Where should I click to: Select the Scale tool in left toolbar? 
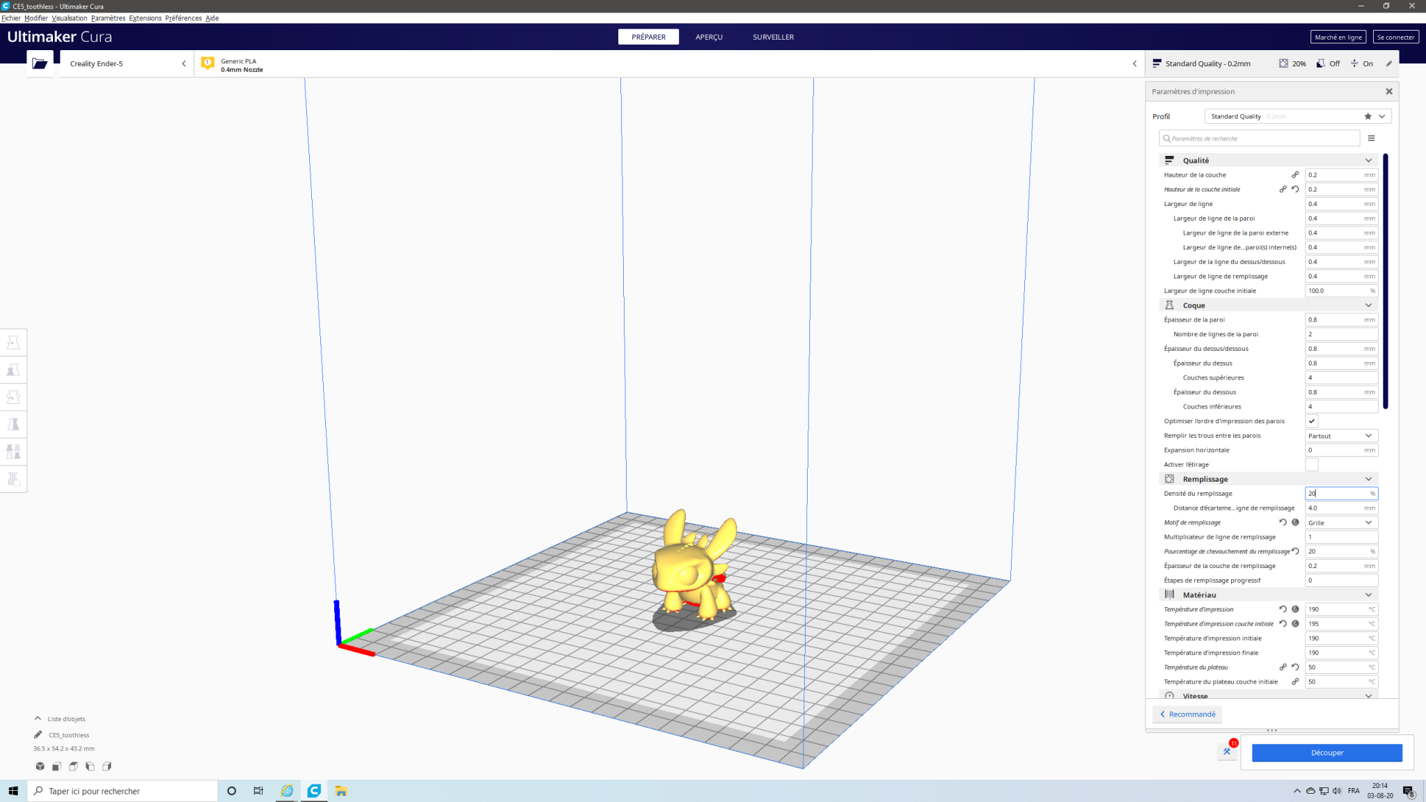13,370
